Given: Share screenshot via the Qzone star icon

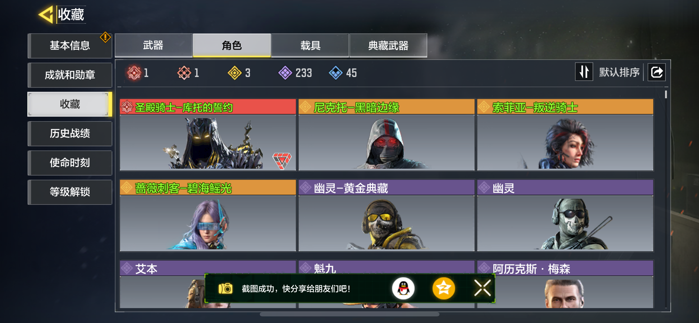Looking at the screenshot, I should pyautogui.click(x=443, y=288).
